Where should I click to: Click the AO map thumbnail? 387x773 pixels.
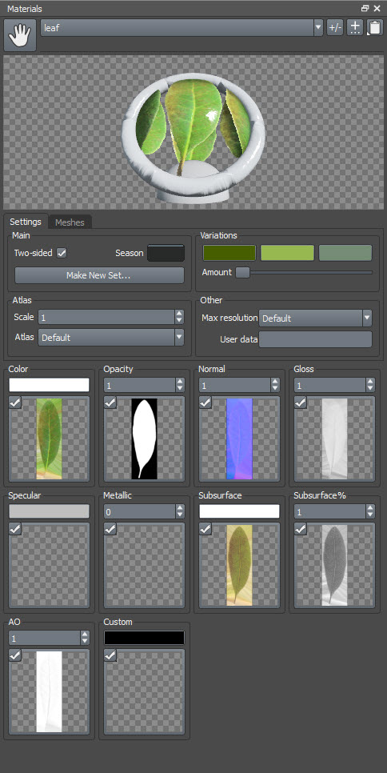coord(50,691)
